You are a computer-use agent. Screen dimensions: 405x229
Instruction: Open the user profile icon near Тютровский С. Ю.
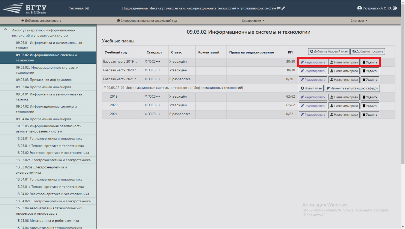click(359, 8)
